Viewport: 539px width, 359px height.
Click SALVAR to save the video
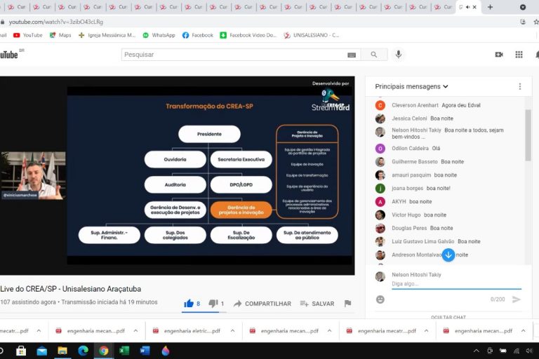point(317,304)
